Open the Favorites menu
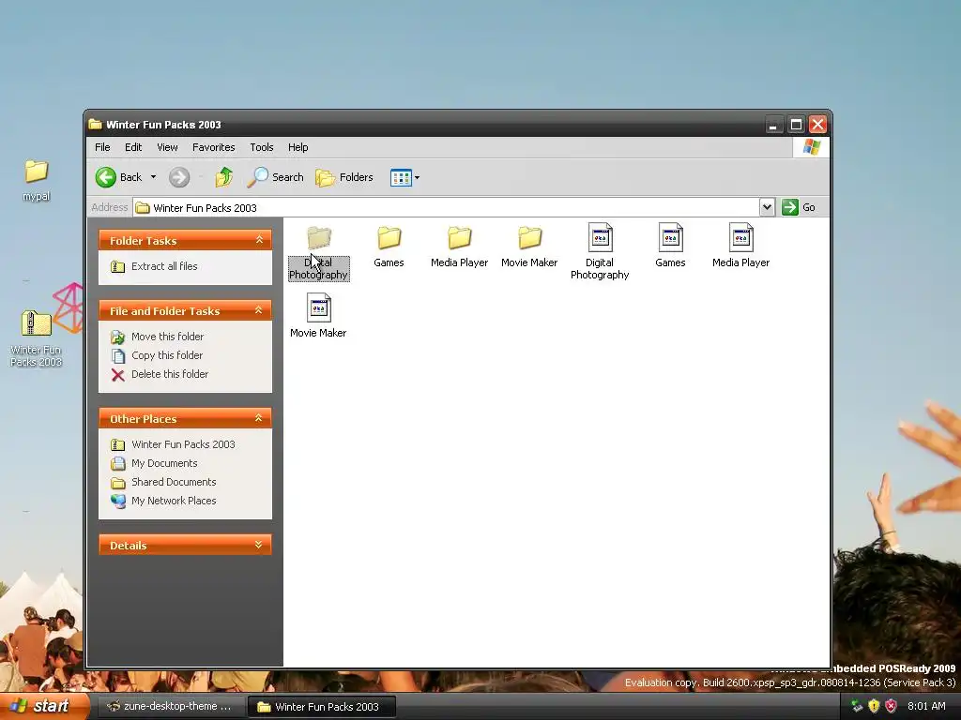The image size is (961, 720). pos(213,147)
